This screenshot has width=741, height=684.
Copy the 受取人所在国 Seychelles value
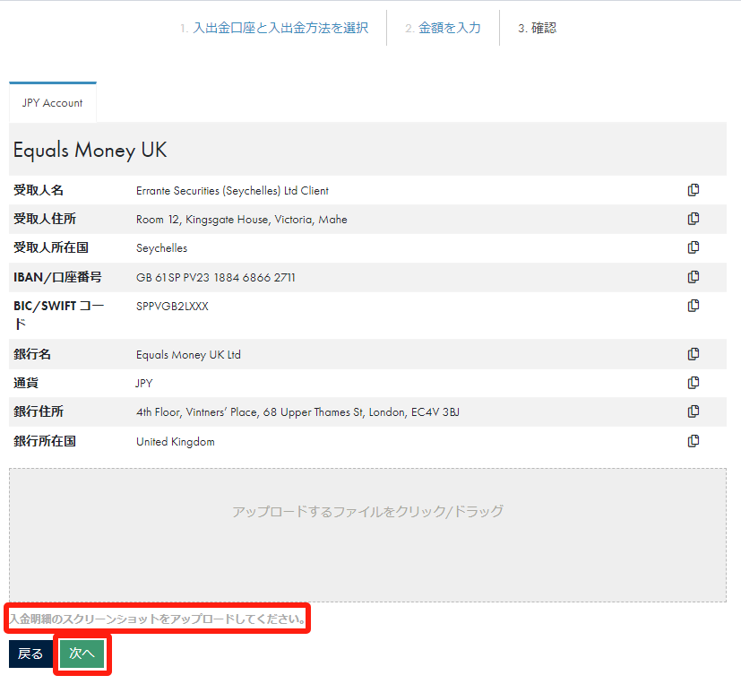[693, 247]
